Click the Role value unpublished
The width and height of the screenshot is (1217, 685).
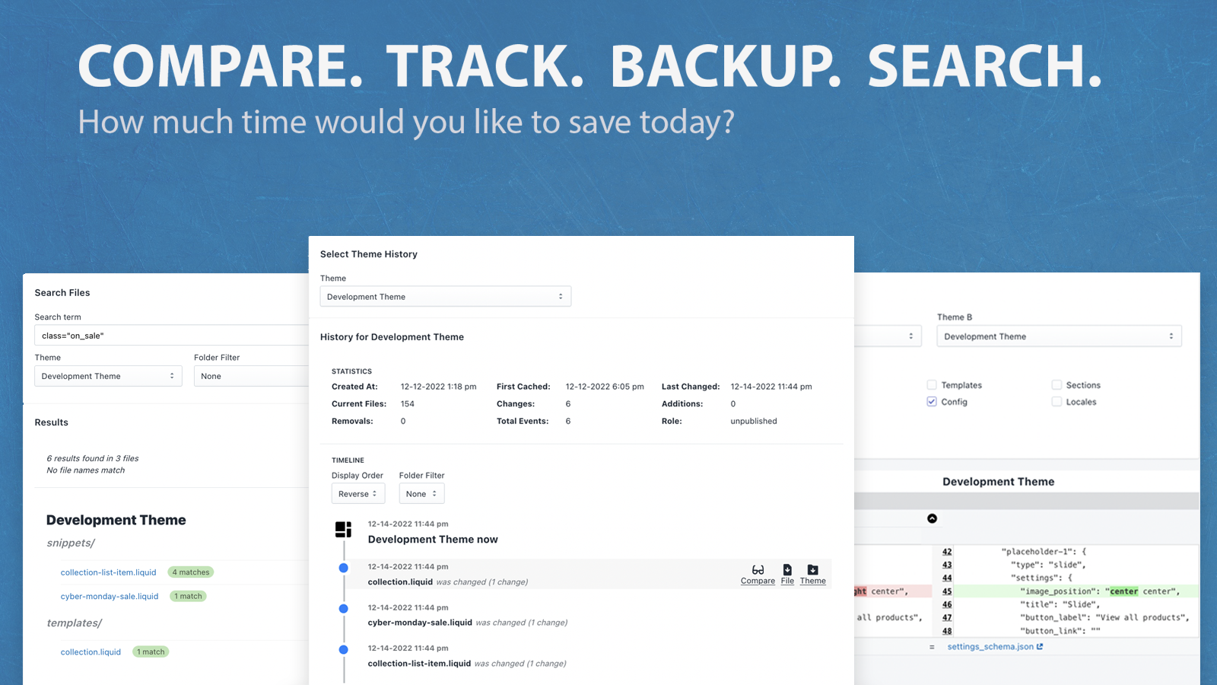[x=754, y=421]
